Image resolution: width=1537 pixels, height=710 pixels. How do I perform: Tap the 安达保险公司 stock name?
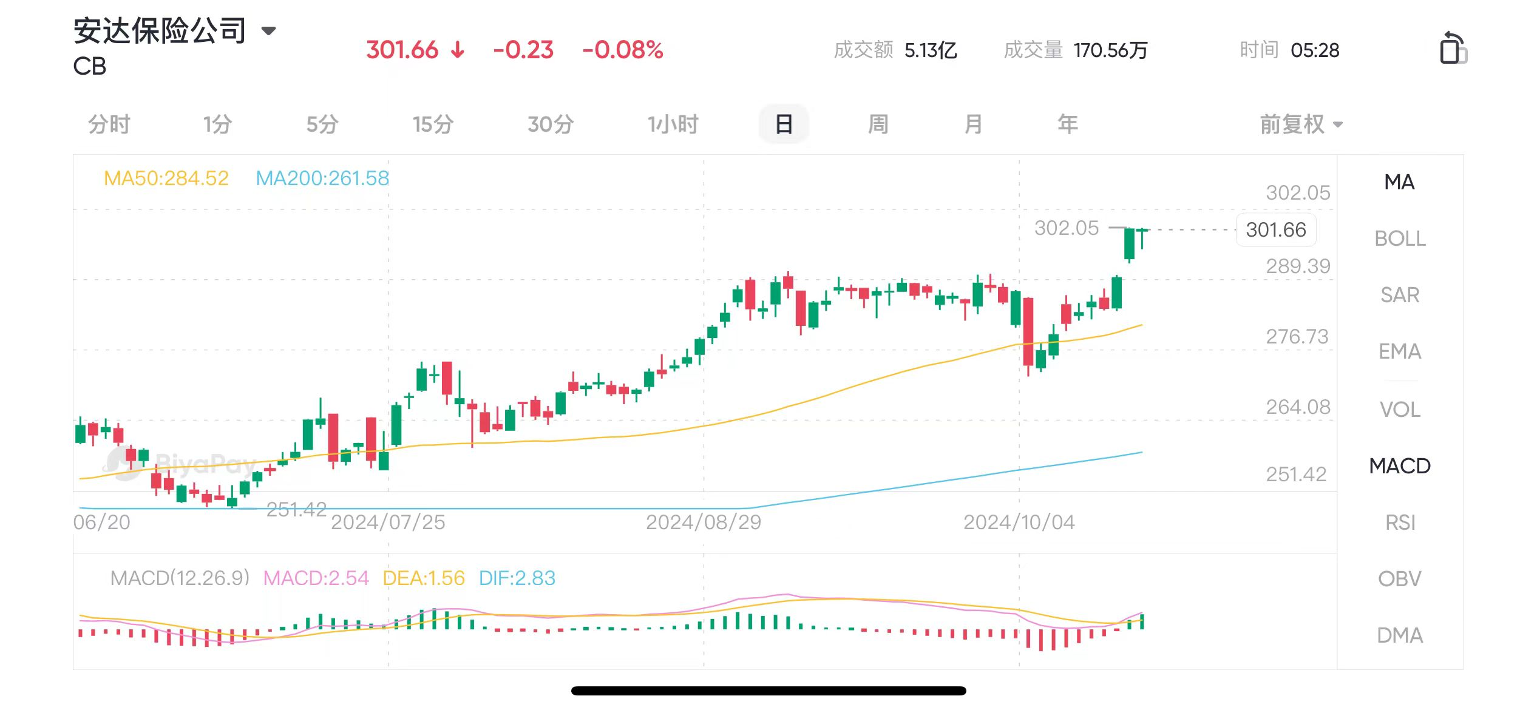tap(160, 30)
